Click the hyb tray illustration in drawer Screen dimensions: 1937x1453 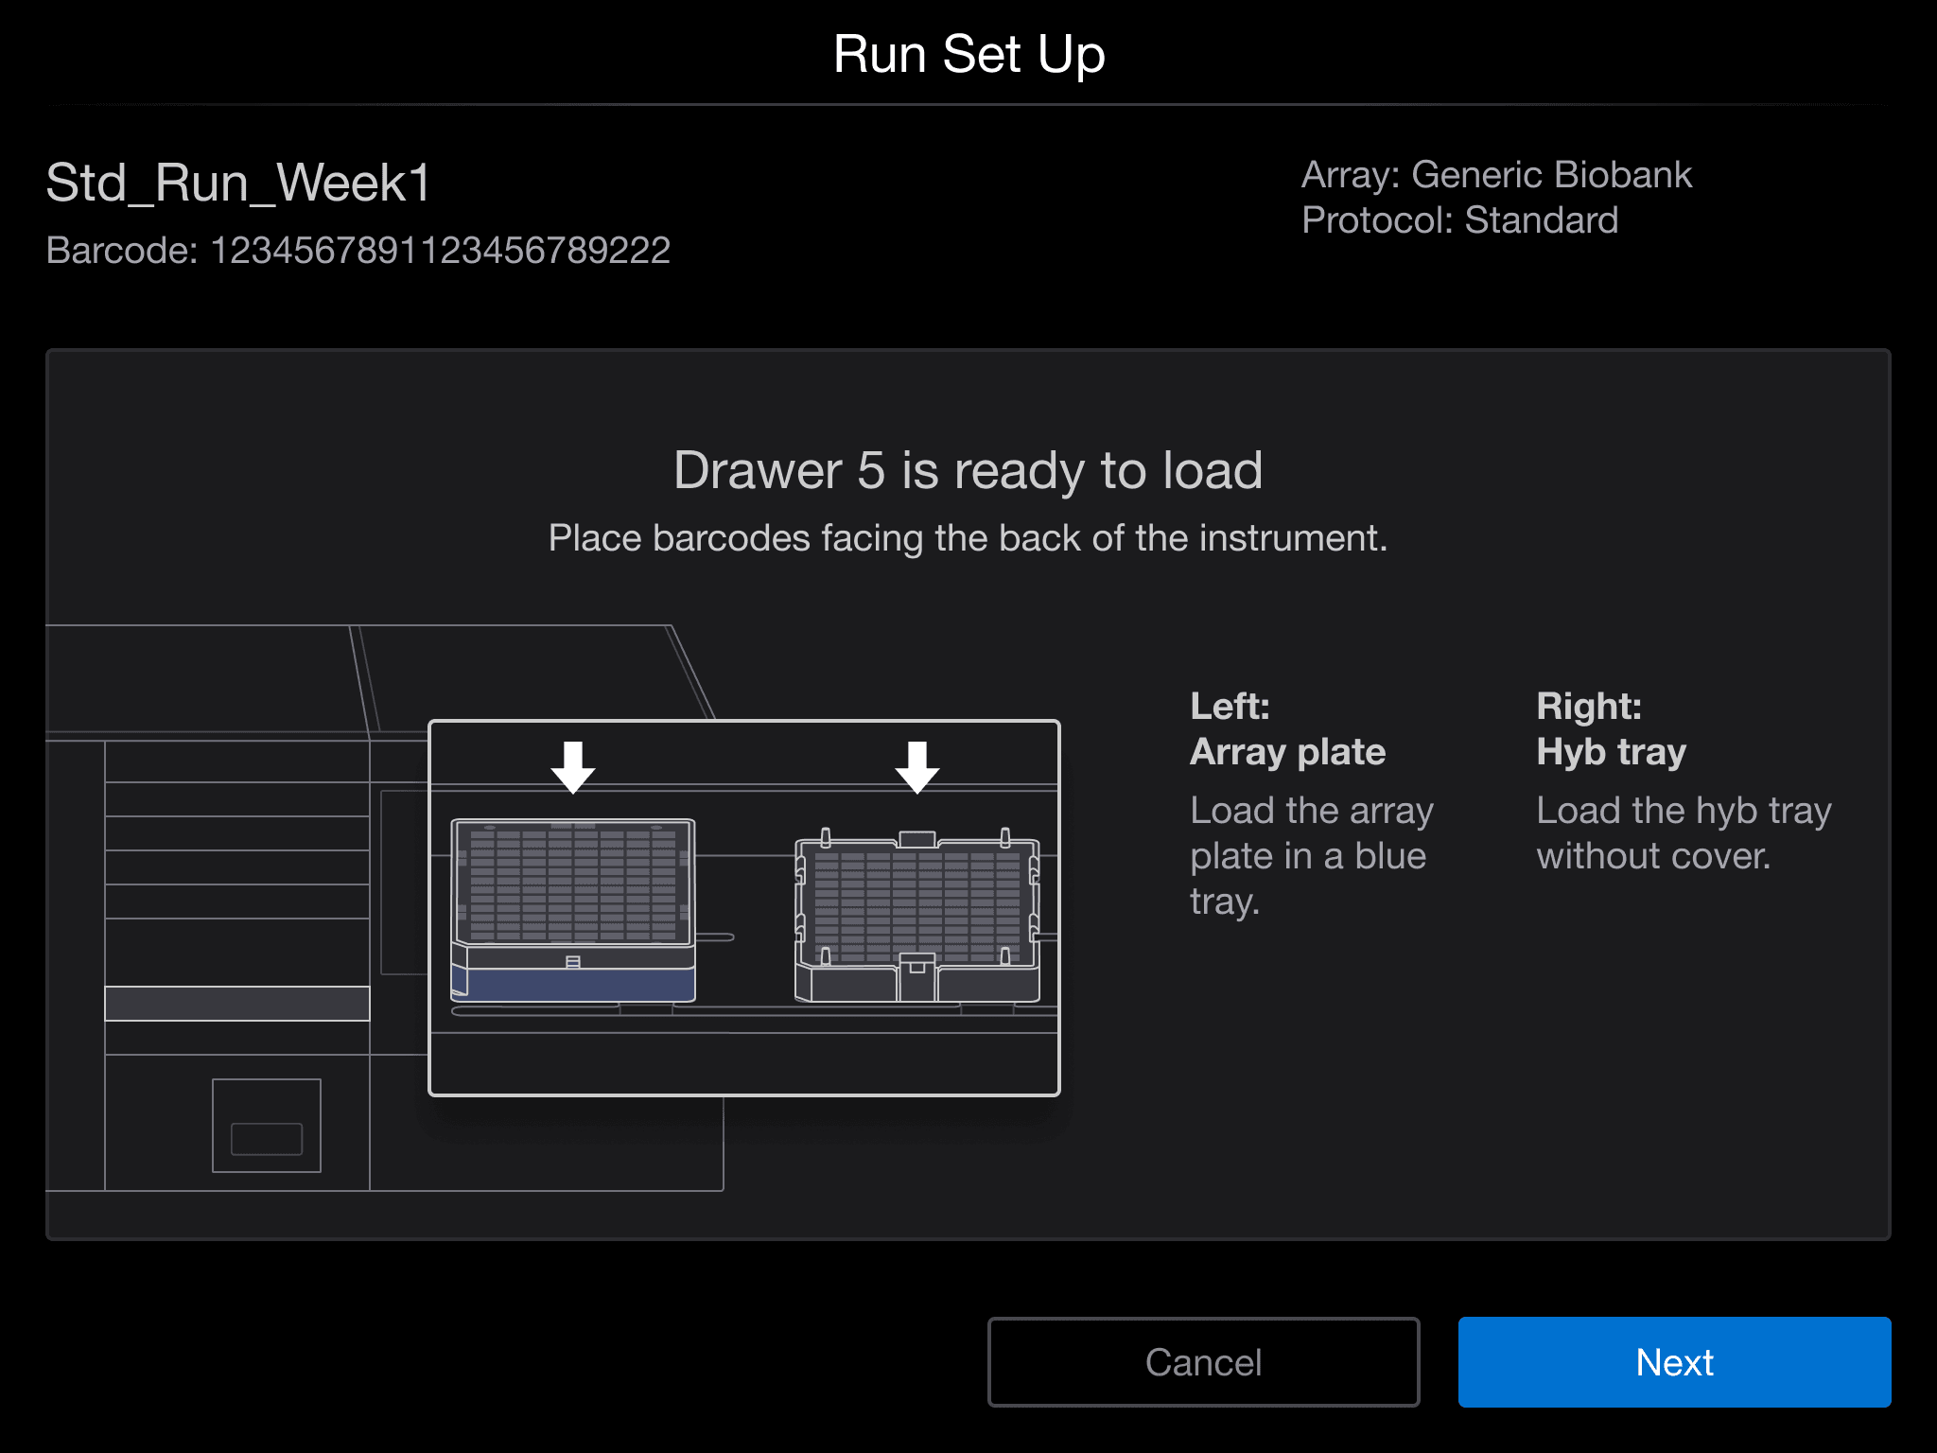(x=916, y=915)
